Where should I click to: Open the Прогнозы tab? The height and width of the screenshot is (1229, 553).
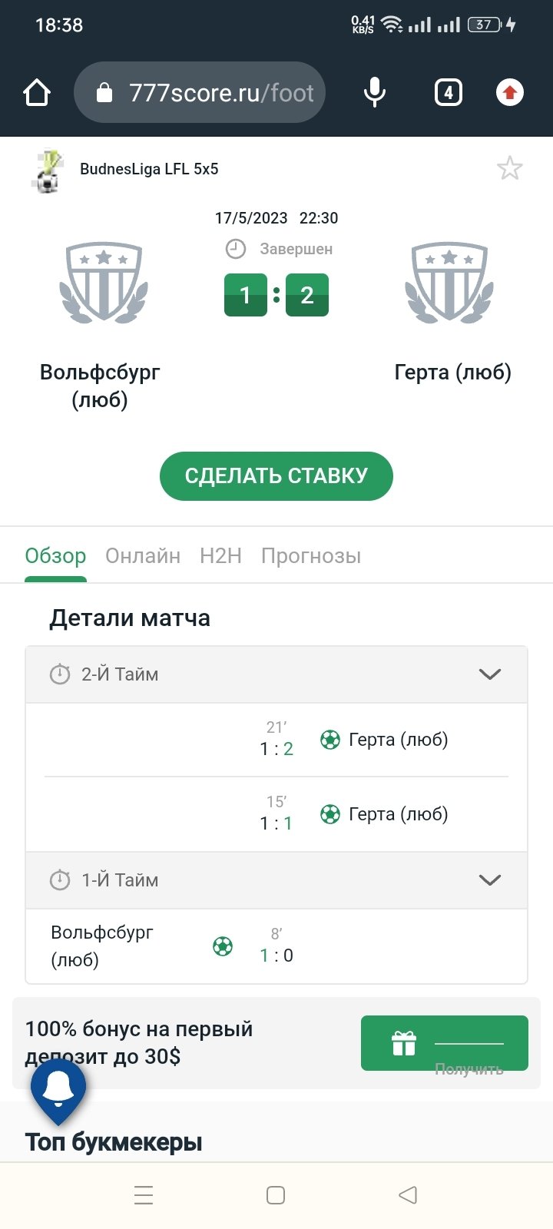(311, 556)
